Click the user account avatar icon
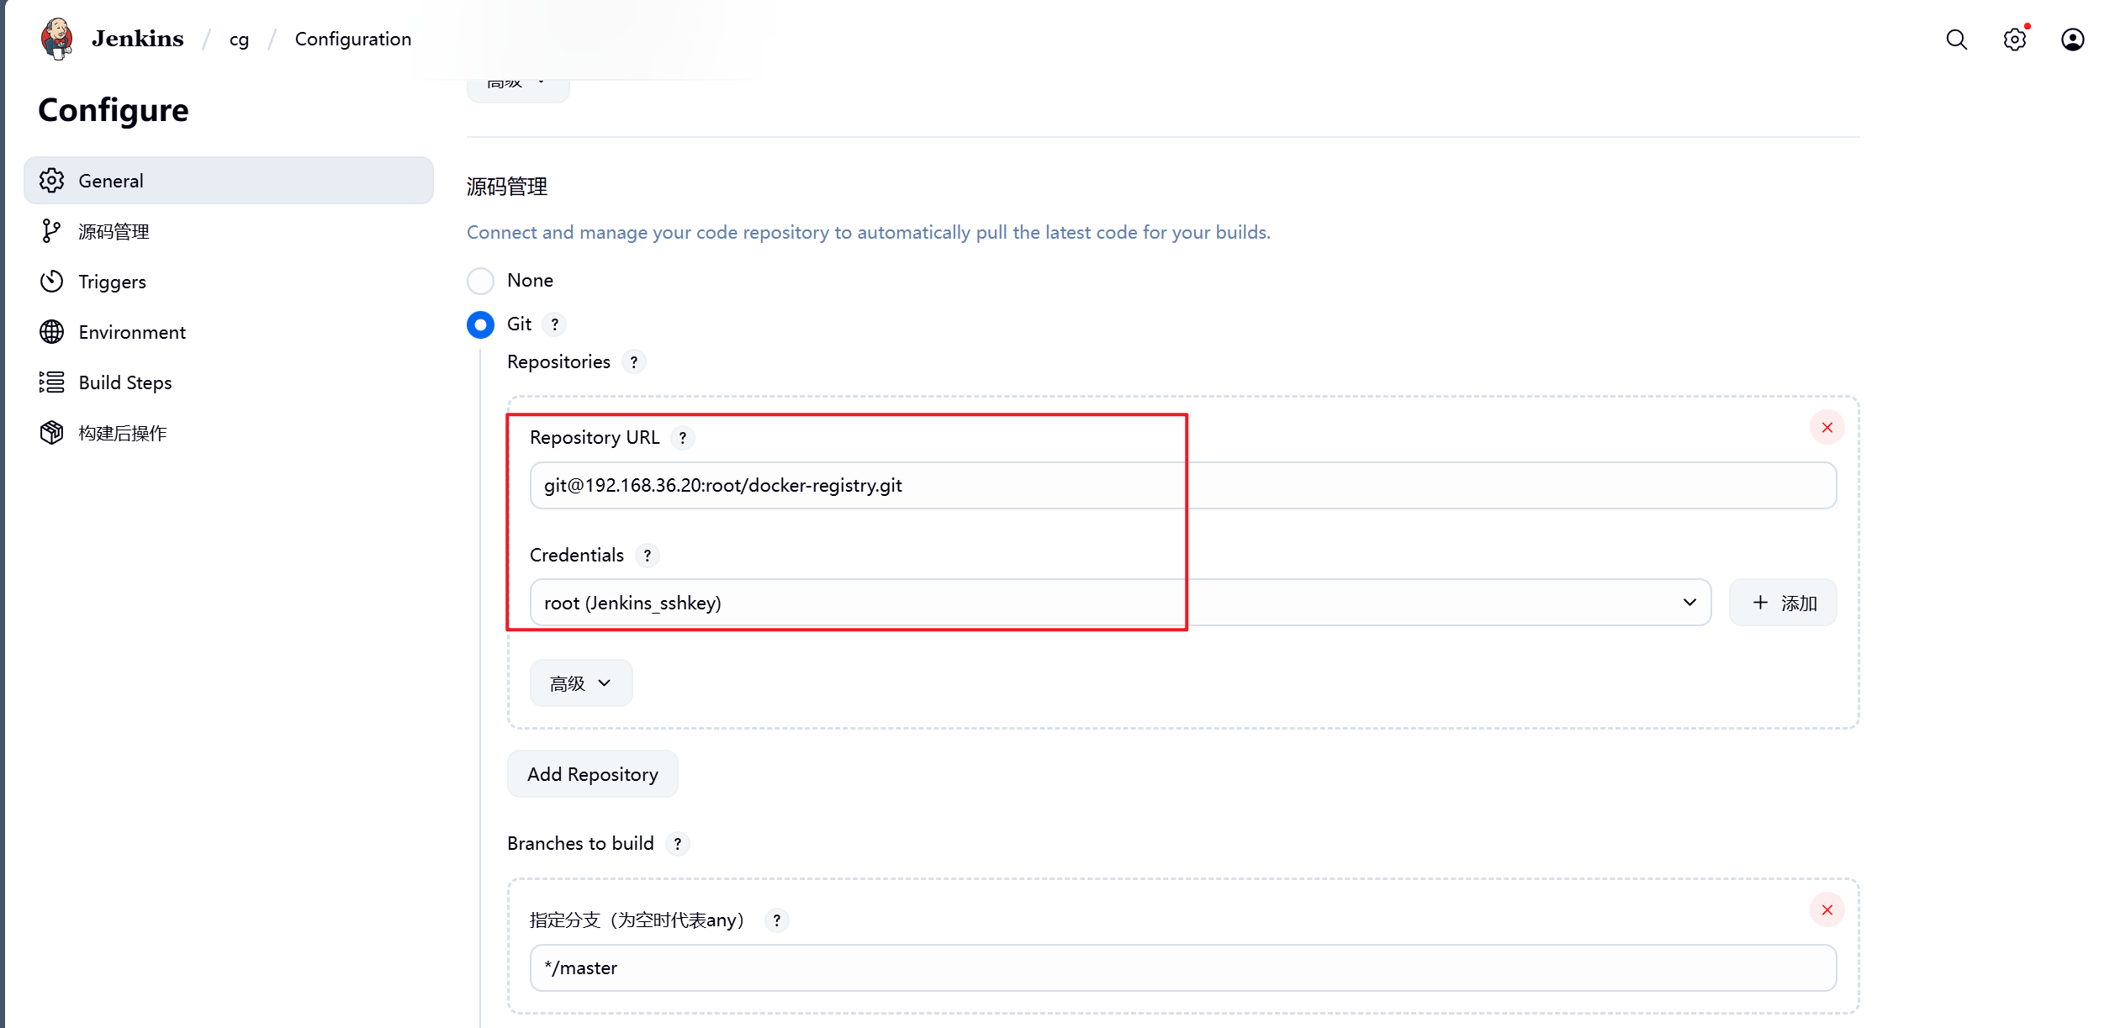 (2072, 40)
